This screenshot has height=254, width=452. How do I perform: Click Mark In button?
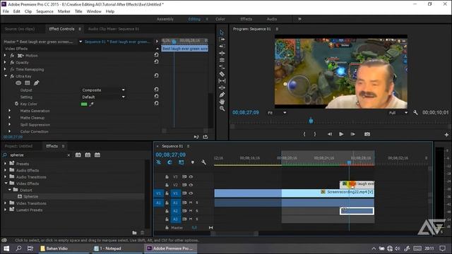pos(304,134)
